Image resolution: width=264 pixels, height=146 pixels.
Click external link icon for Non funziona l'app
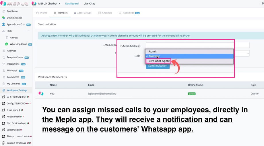click(x=3, y=123)
